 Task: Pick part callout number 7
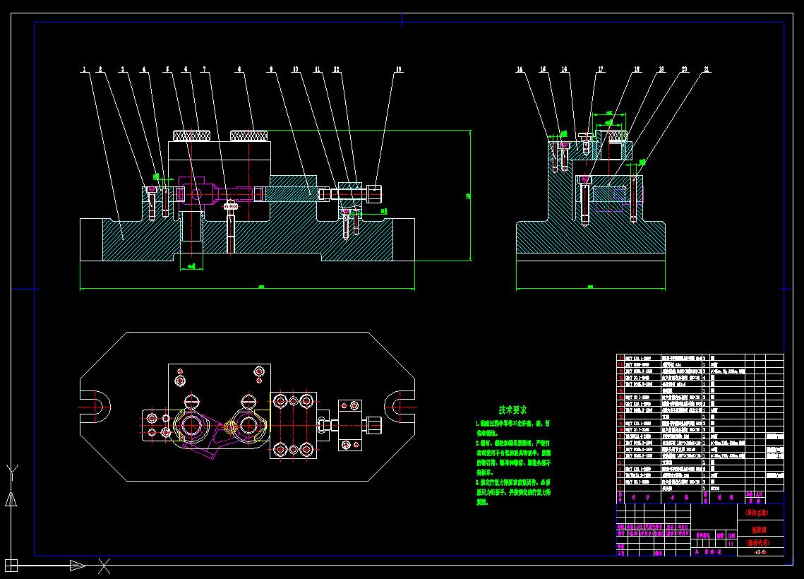(x=204, y=69)
